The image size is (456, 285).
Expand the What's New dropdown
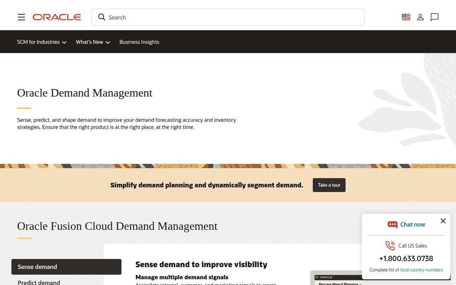[93, 42]
